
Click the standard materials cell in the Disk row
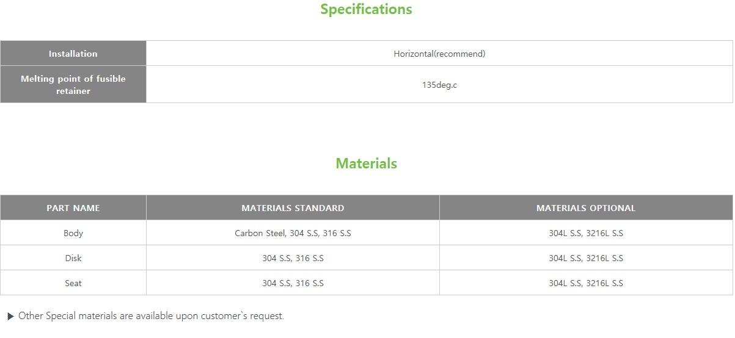click(293, 258)
